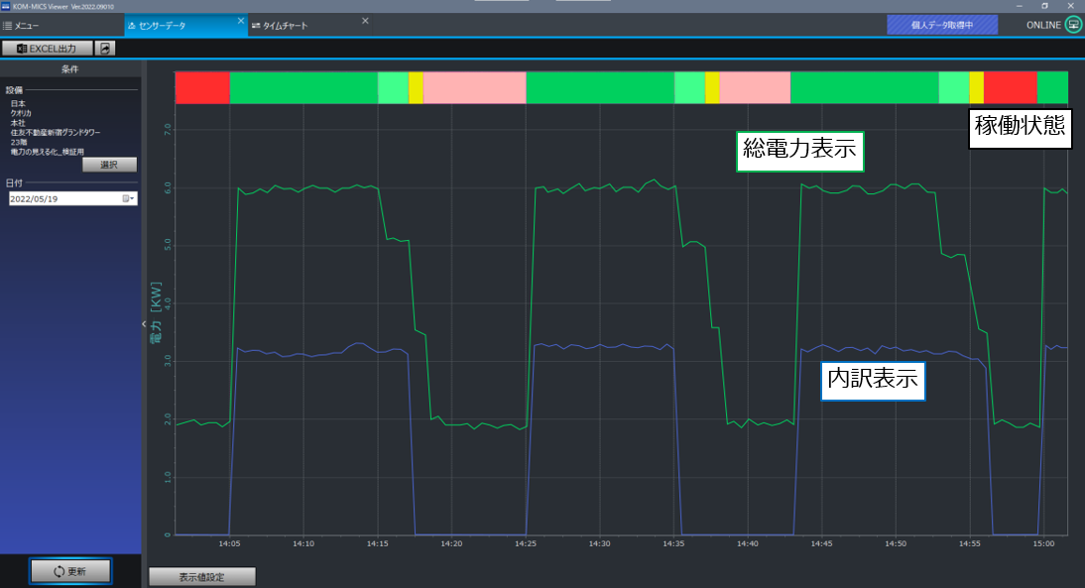Switch to the タイムチャート tab
This screenshot has width=1085, height=588.
[x=281, y=26]
